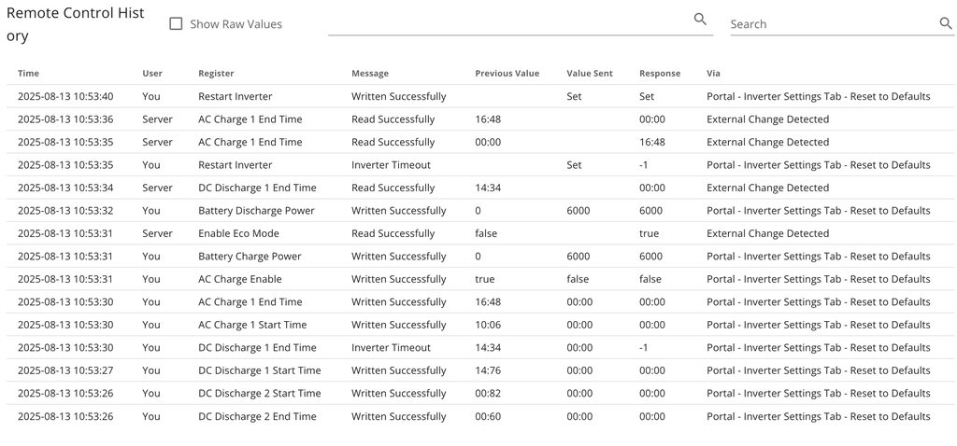957x446 pixels.
Task: Click into the empty left filter input
Action: pyautogui.click(x=509, y=22)
